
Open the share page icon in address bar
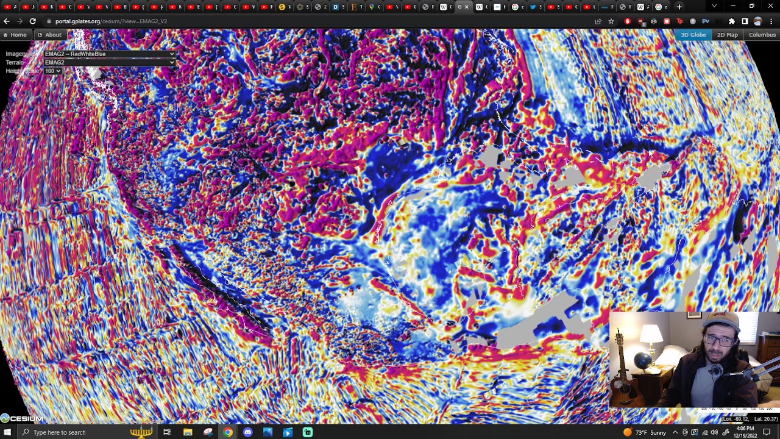[x=598, y=21]
